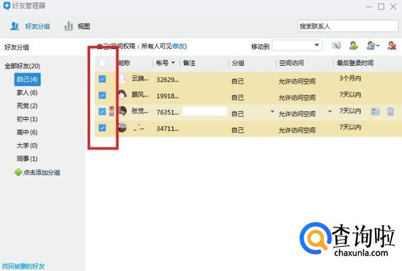402x271 pixels.
Task: Toggle the select-all checkbox in header
Action: pos(102,63)
